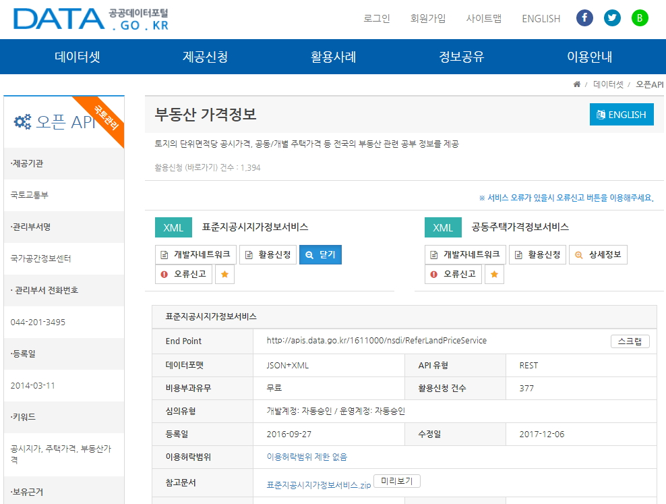Screen dimensions: 666x504
Task: Open the 이용허락범위 제한 없음 link
Action: pos(307,457)
